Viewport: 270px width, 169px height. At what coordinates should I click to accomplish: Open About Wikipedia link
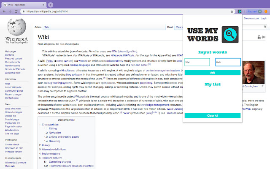(13, 87)
